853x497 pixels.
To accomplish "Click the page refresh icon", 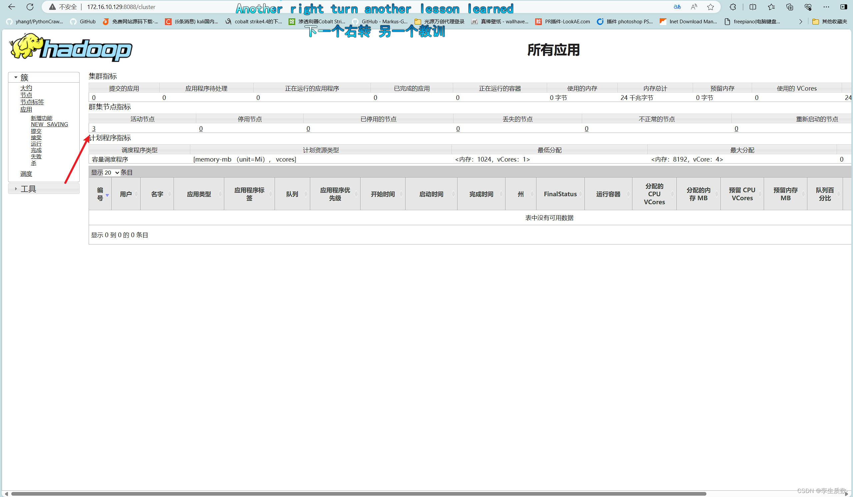I will click(30, 7).
